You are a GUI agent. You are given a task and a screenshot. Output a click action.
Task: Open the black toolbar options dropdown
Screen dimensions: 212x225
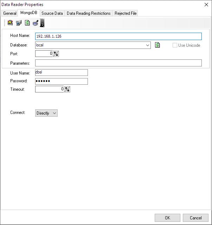coord(42,23)
